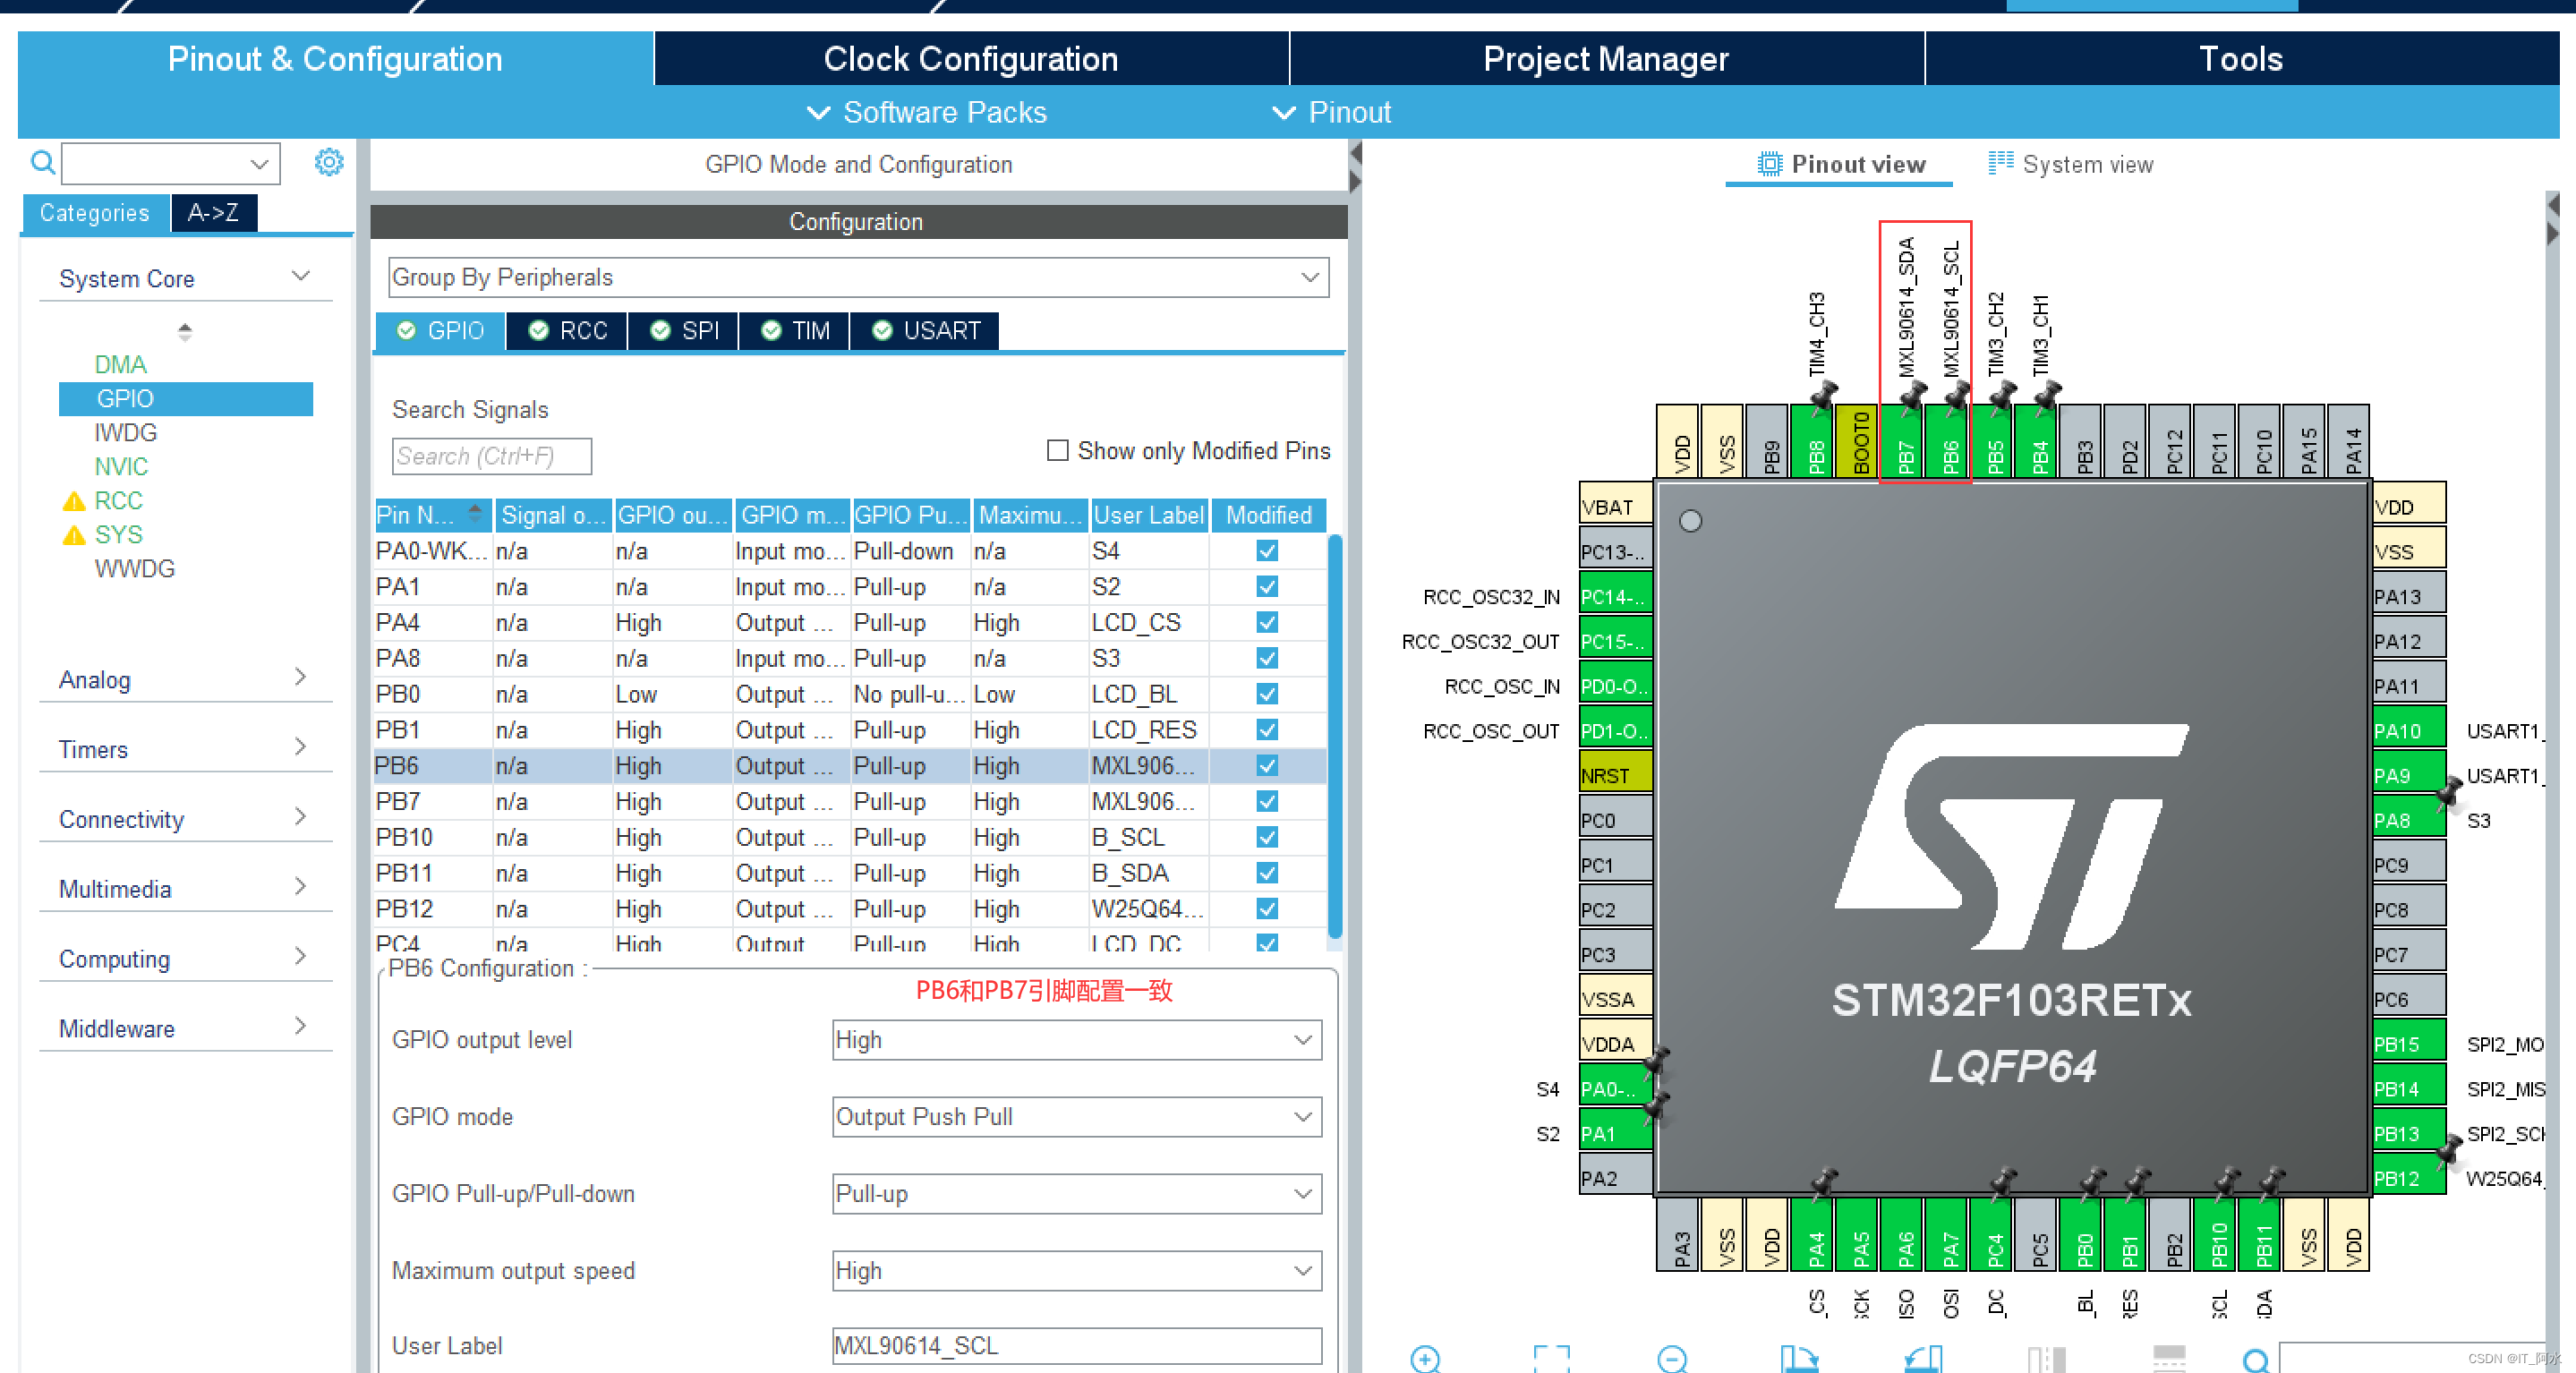This screenshot has height=1373, width=2576.
Task: Open the NVIC item under System Core
Action: coord(121,466)
